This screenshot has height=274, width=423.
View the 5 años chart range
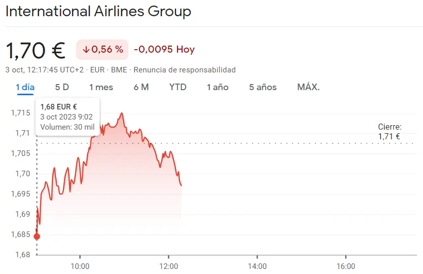[263, 87]
